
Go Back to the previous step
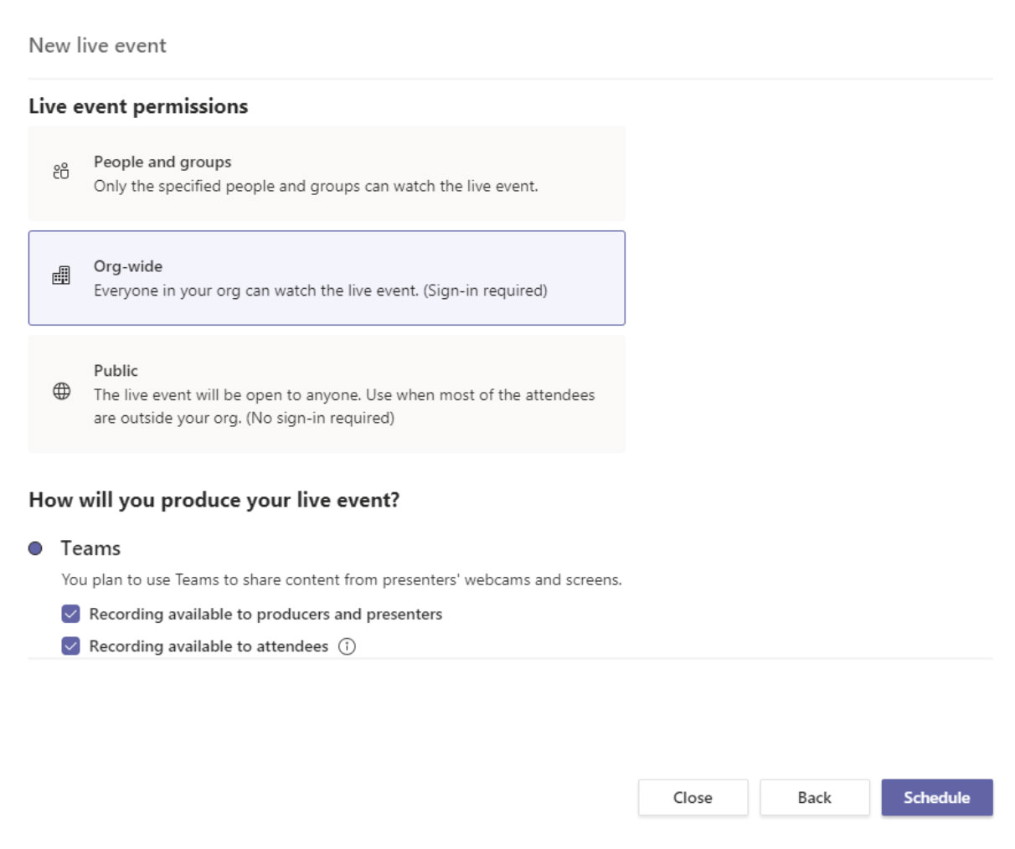[x=815, y=798]
